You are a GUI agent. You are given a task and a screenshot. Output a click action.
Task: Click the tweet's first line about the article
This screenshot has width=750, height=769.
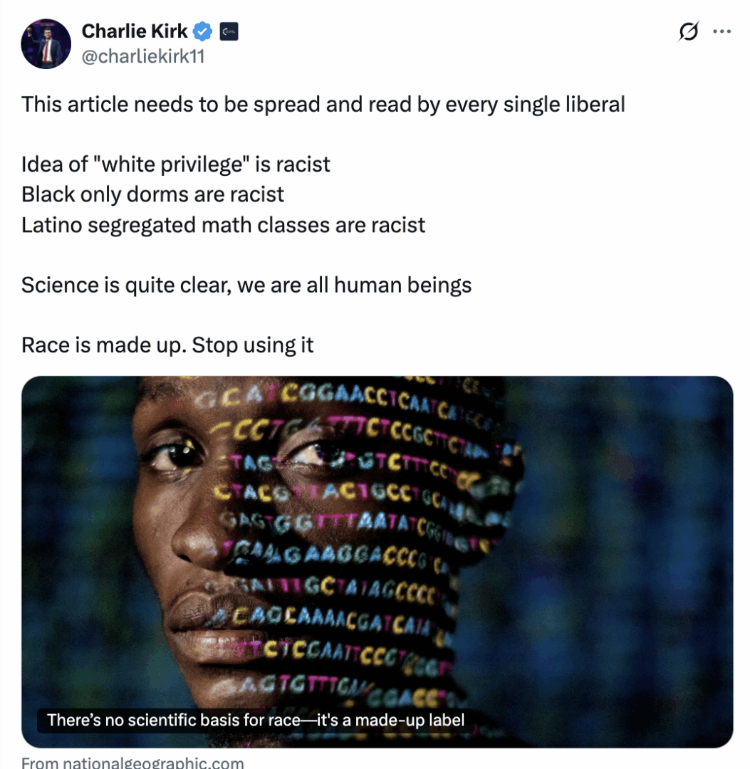coord(323,105)
